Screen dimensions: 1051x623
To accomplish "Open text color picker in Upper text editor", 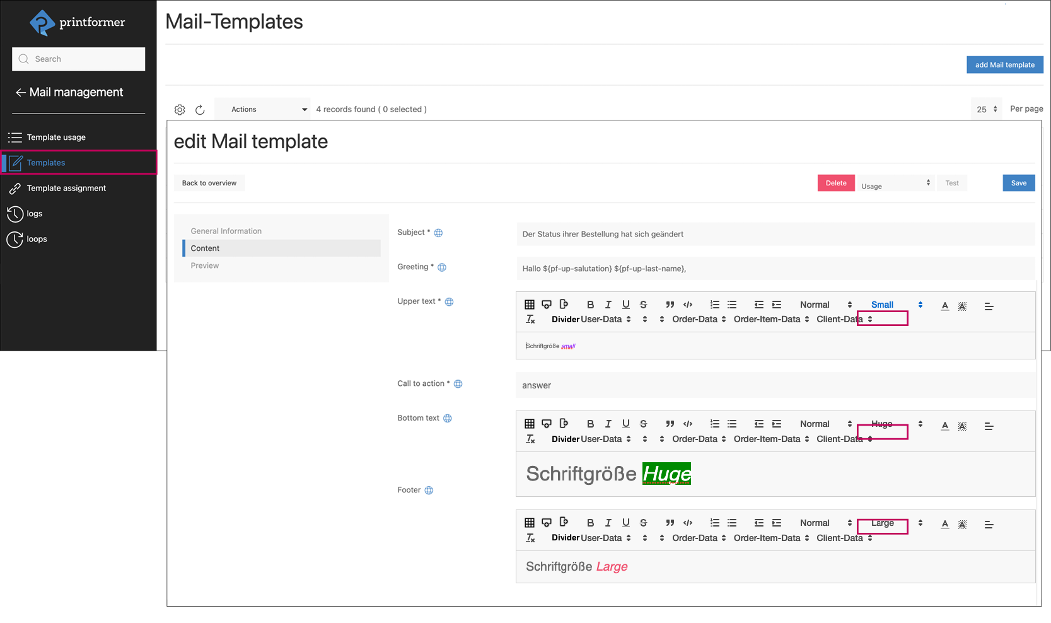I will point(944,306).
